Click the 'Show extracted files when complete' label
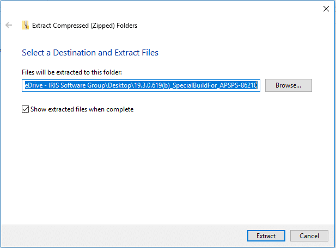Image resolution: width=336 pixels, height=248 pixels. coord(82,109)
